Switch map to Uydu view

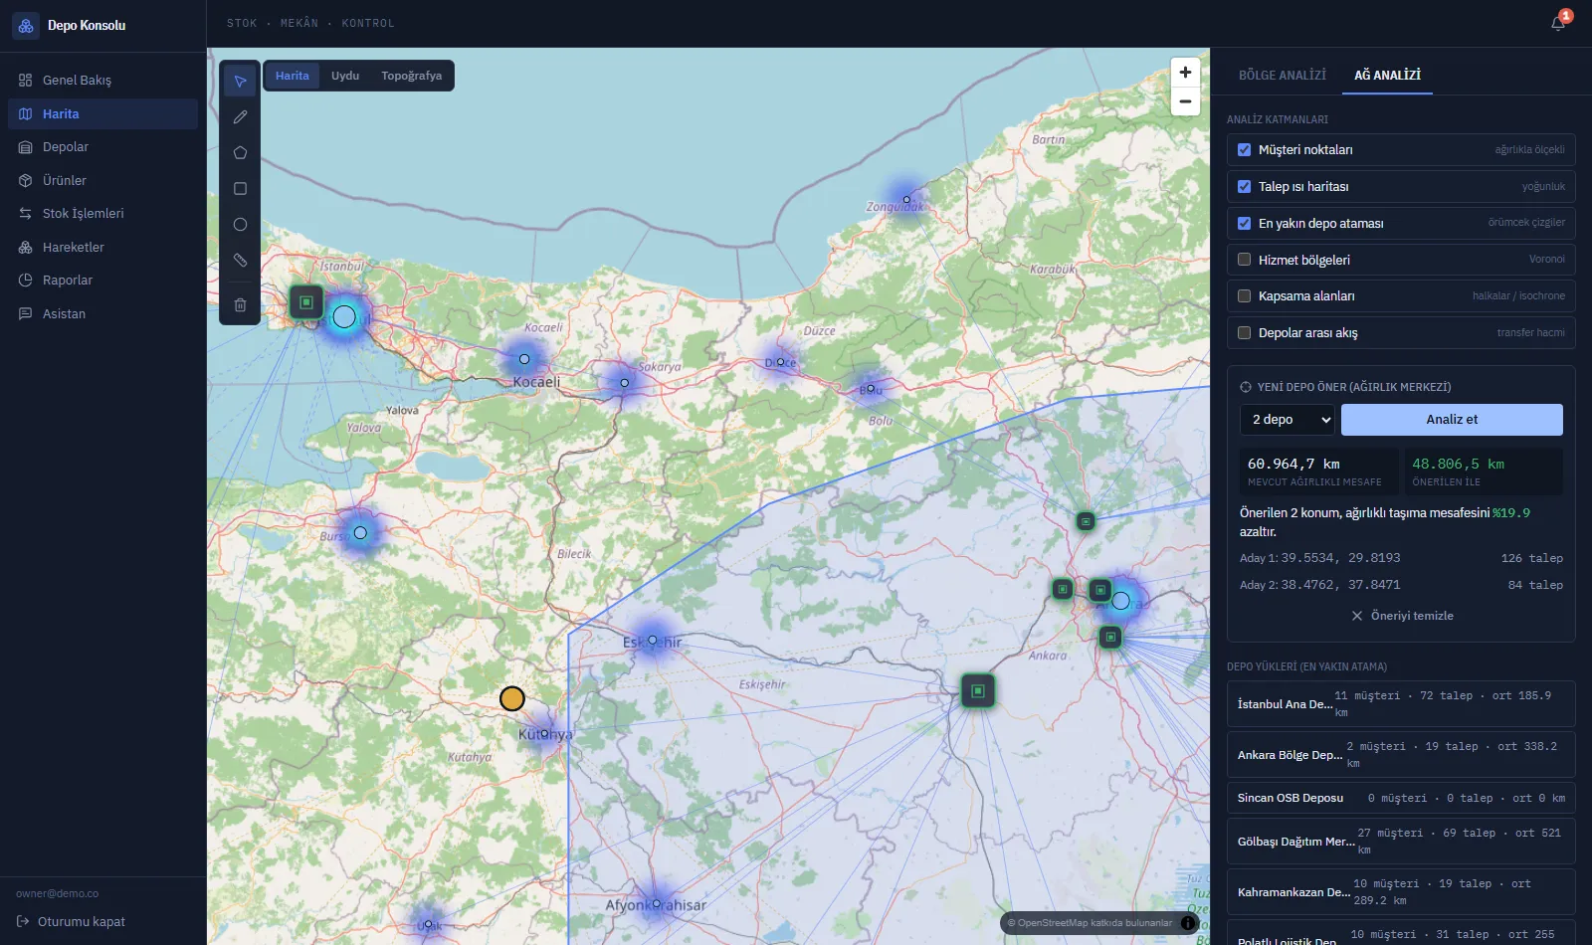345,76
